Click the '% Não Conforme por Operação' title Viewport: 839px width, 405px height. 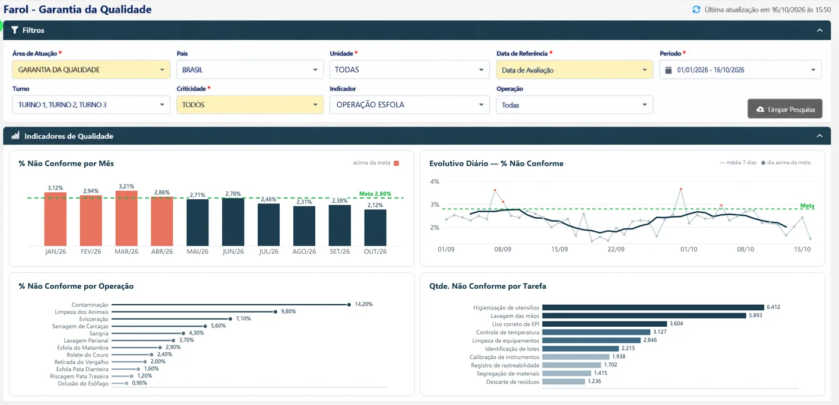click(x=76, y=286)
